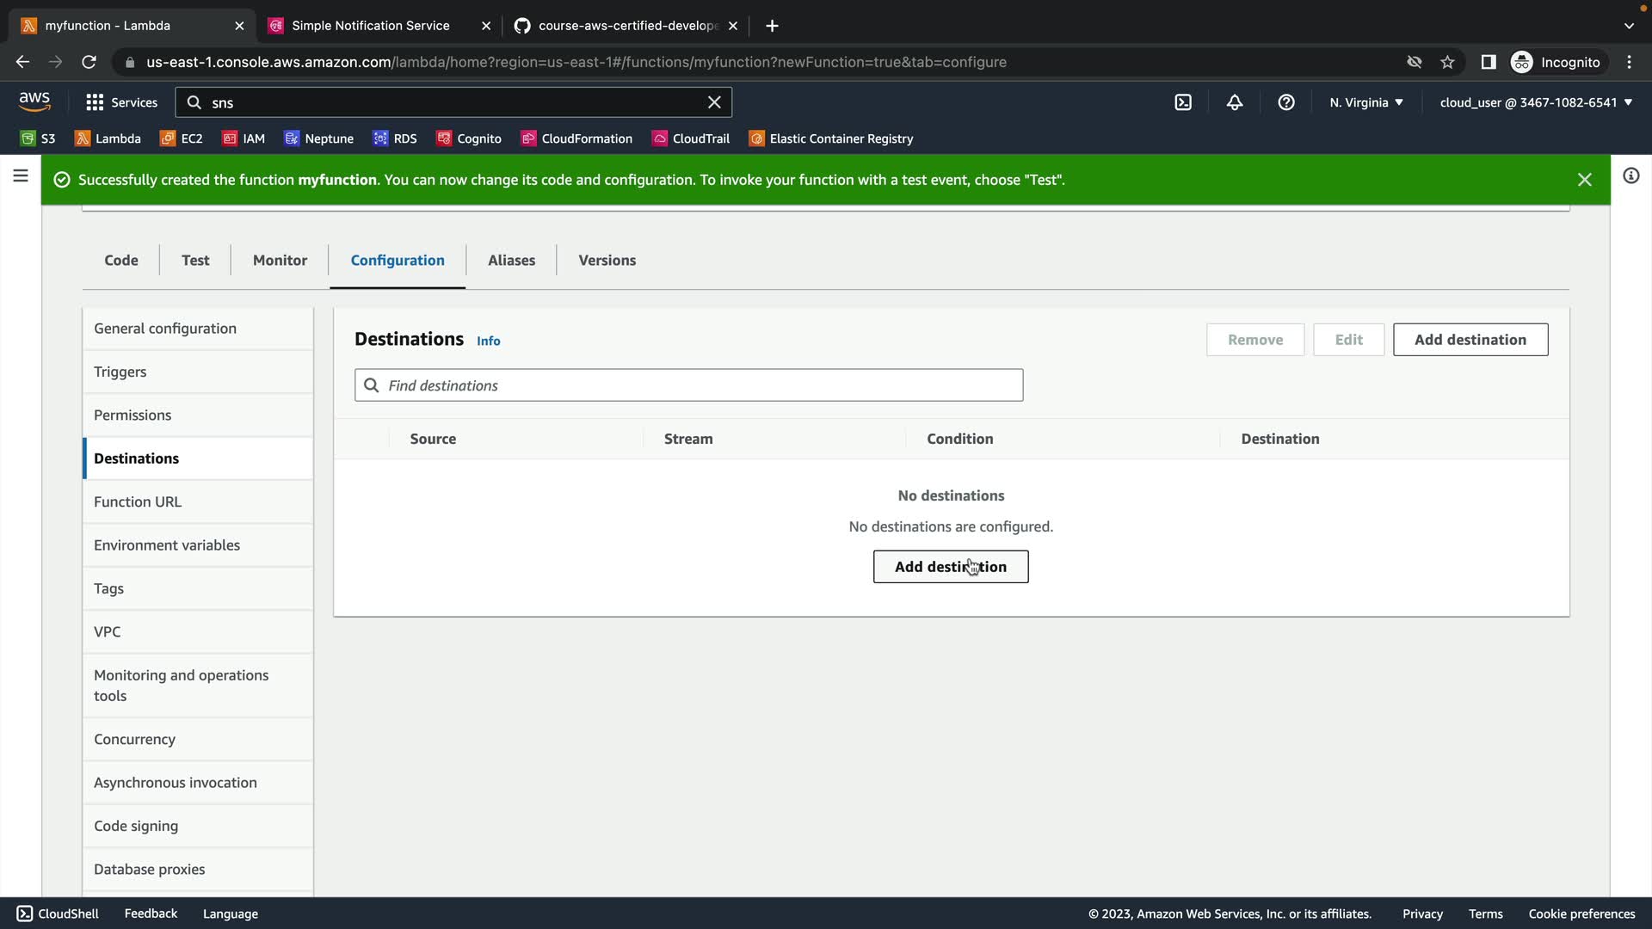
Task: Select Environment variables in the sidebar
Action: click(x=167, y=545)
